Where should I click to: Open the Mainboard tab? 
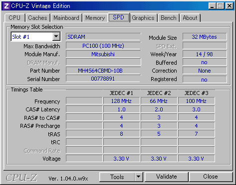[66, 18]
